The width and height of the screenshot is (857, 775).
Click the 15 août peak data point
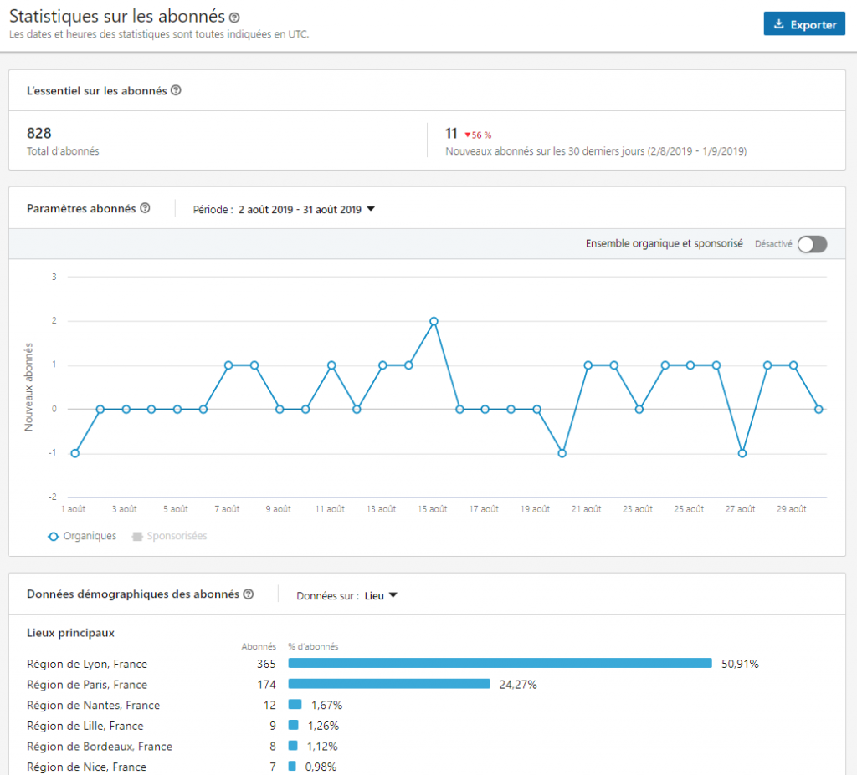tap(434, 321)
